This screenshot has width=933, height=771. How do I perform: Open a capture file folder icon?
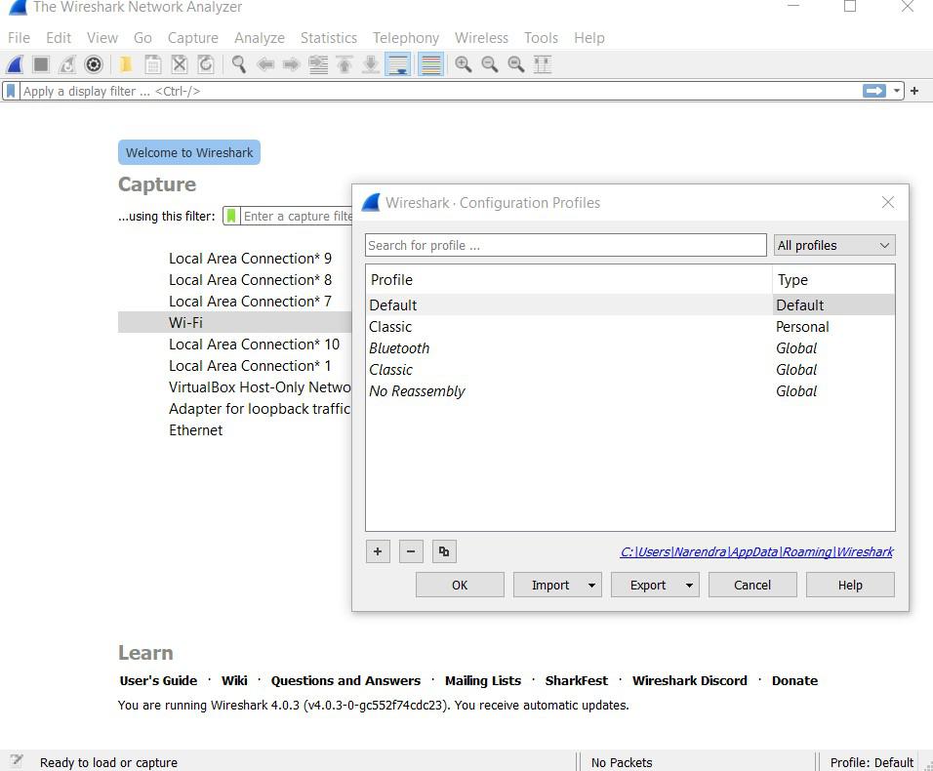point(126,64)
